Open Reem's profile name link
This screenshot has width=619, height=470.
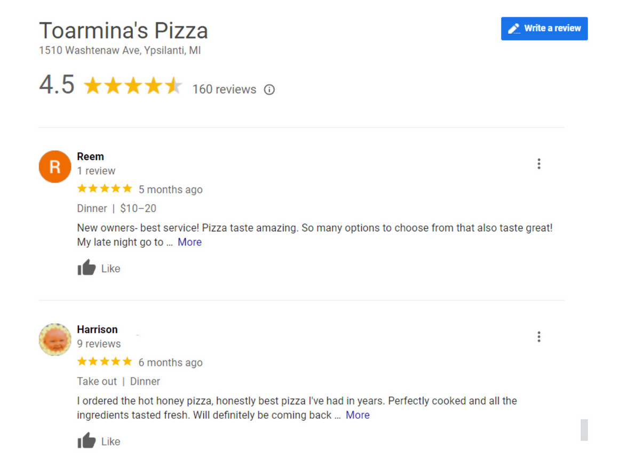point(90,156)
